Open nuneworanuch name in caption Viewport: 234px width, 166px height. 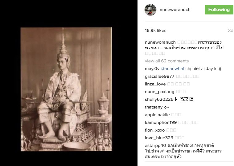coord(160,42)
